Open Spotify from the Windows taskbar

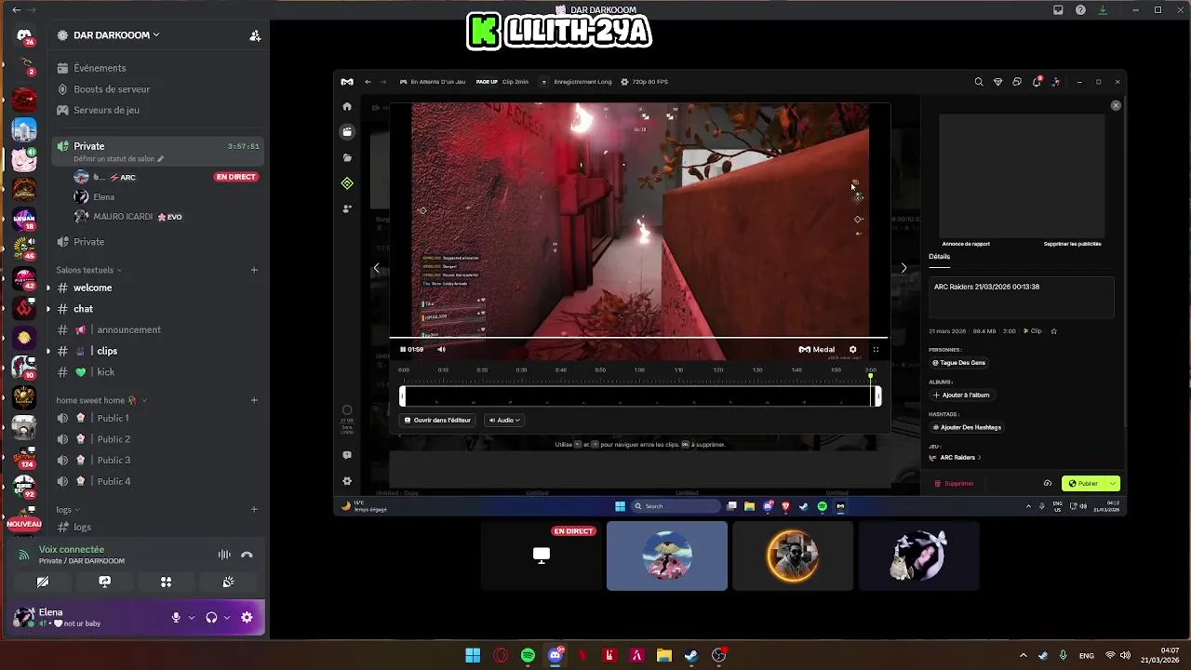[x=528, y=655]
